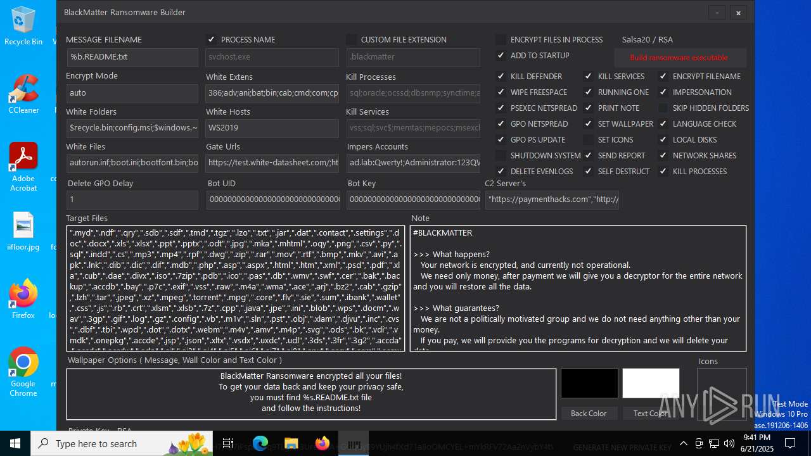Toggle the SET WALLPAPER checkbox
The image size is (811, 456).
pos(589,123)
